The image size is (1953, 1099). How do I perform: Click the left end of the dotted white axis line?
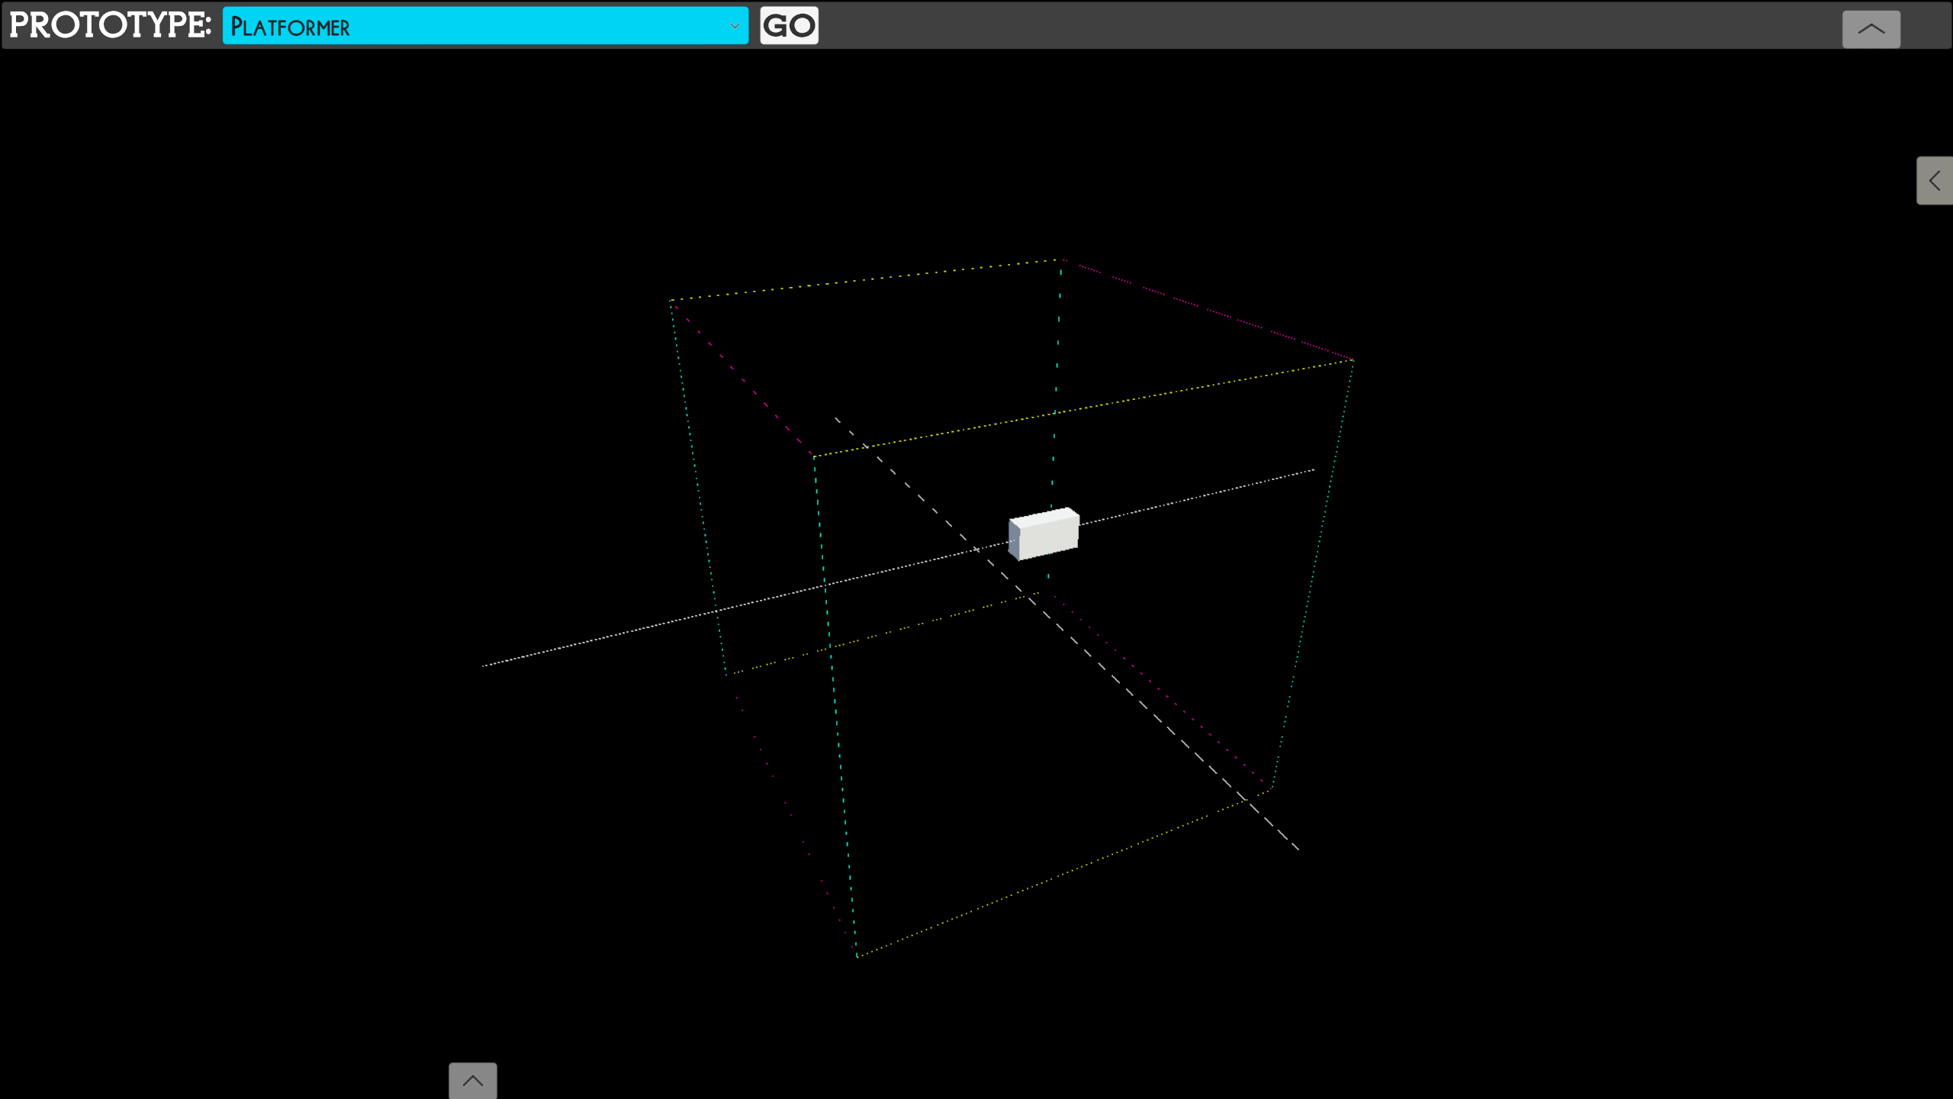[x=484, y=666]
